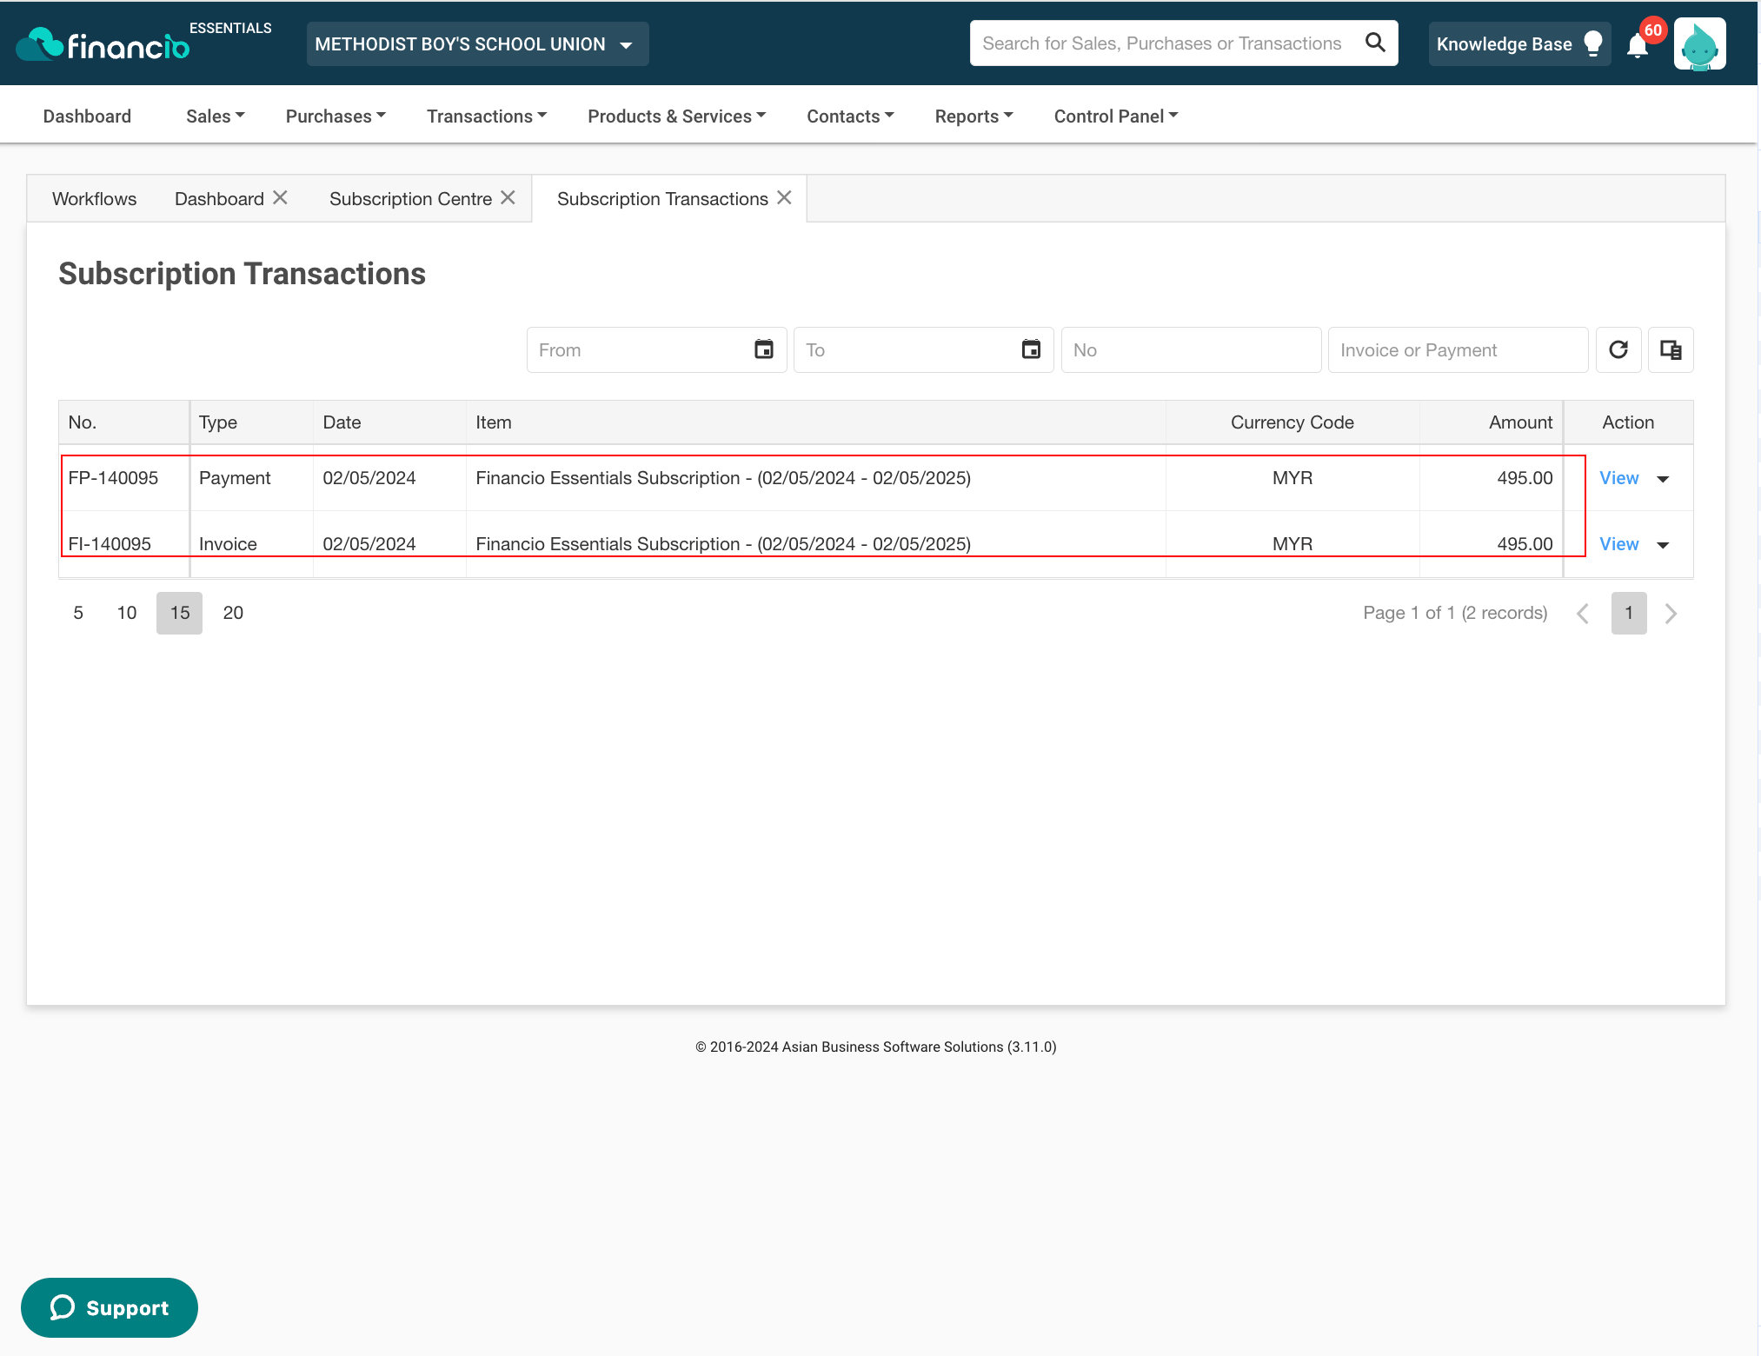
Task: Set page size to 20
Action: [233, 613]
